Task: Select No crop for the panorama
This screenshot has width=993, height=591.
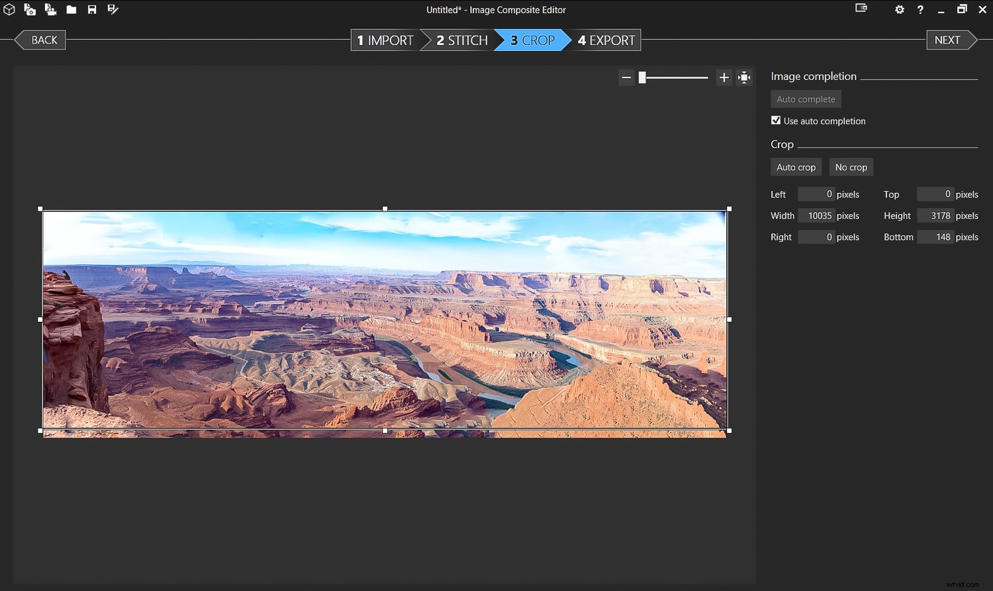Action: point(851,167)
